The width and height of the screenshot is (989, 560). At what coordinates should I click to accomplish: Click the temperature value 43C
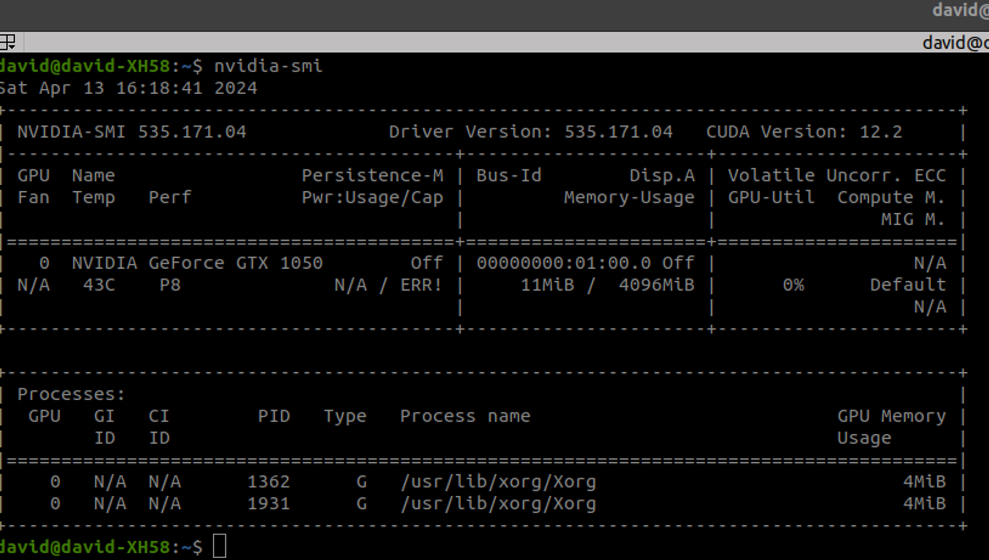point(99,285)
